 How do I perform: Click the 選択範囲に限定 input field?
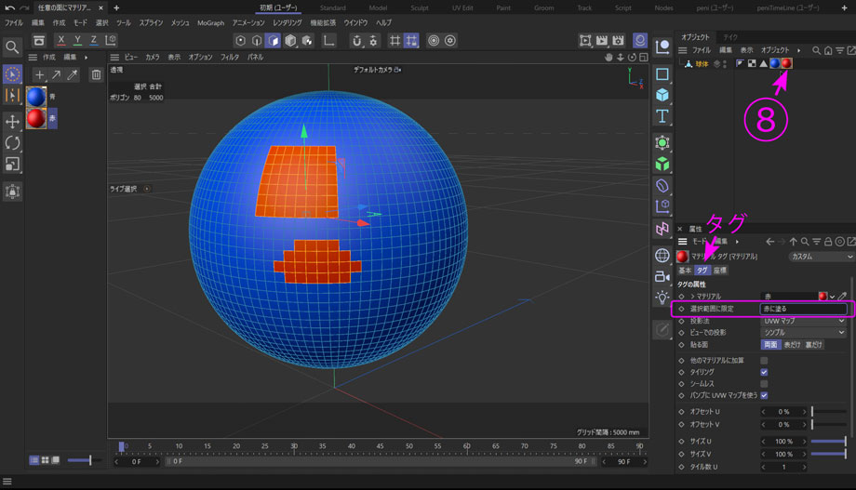[803, 309]
